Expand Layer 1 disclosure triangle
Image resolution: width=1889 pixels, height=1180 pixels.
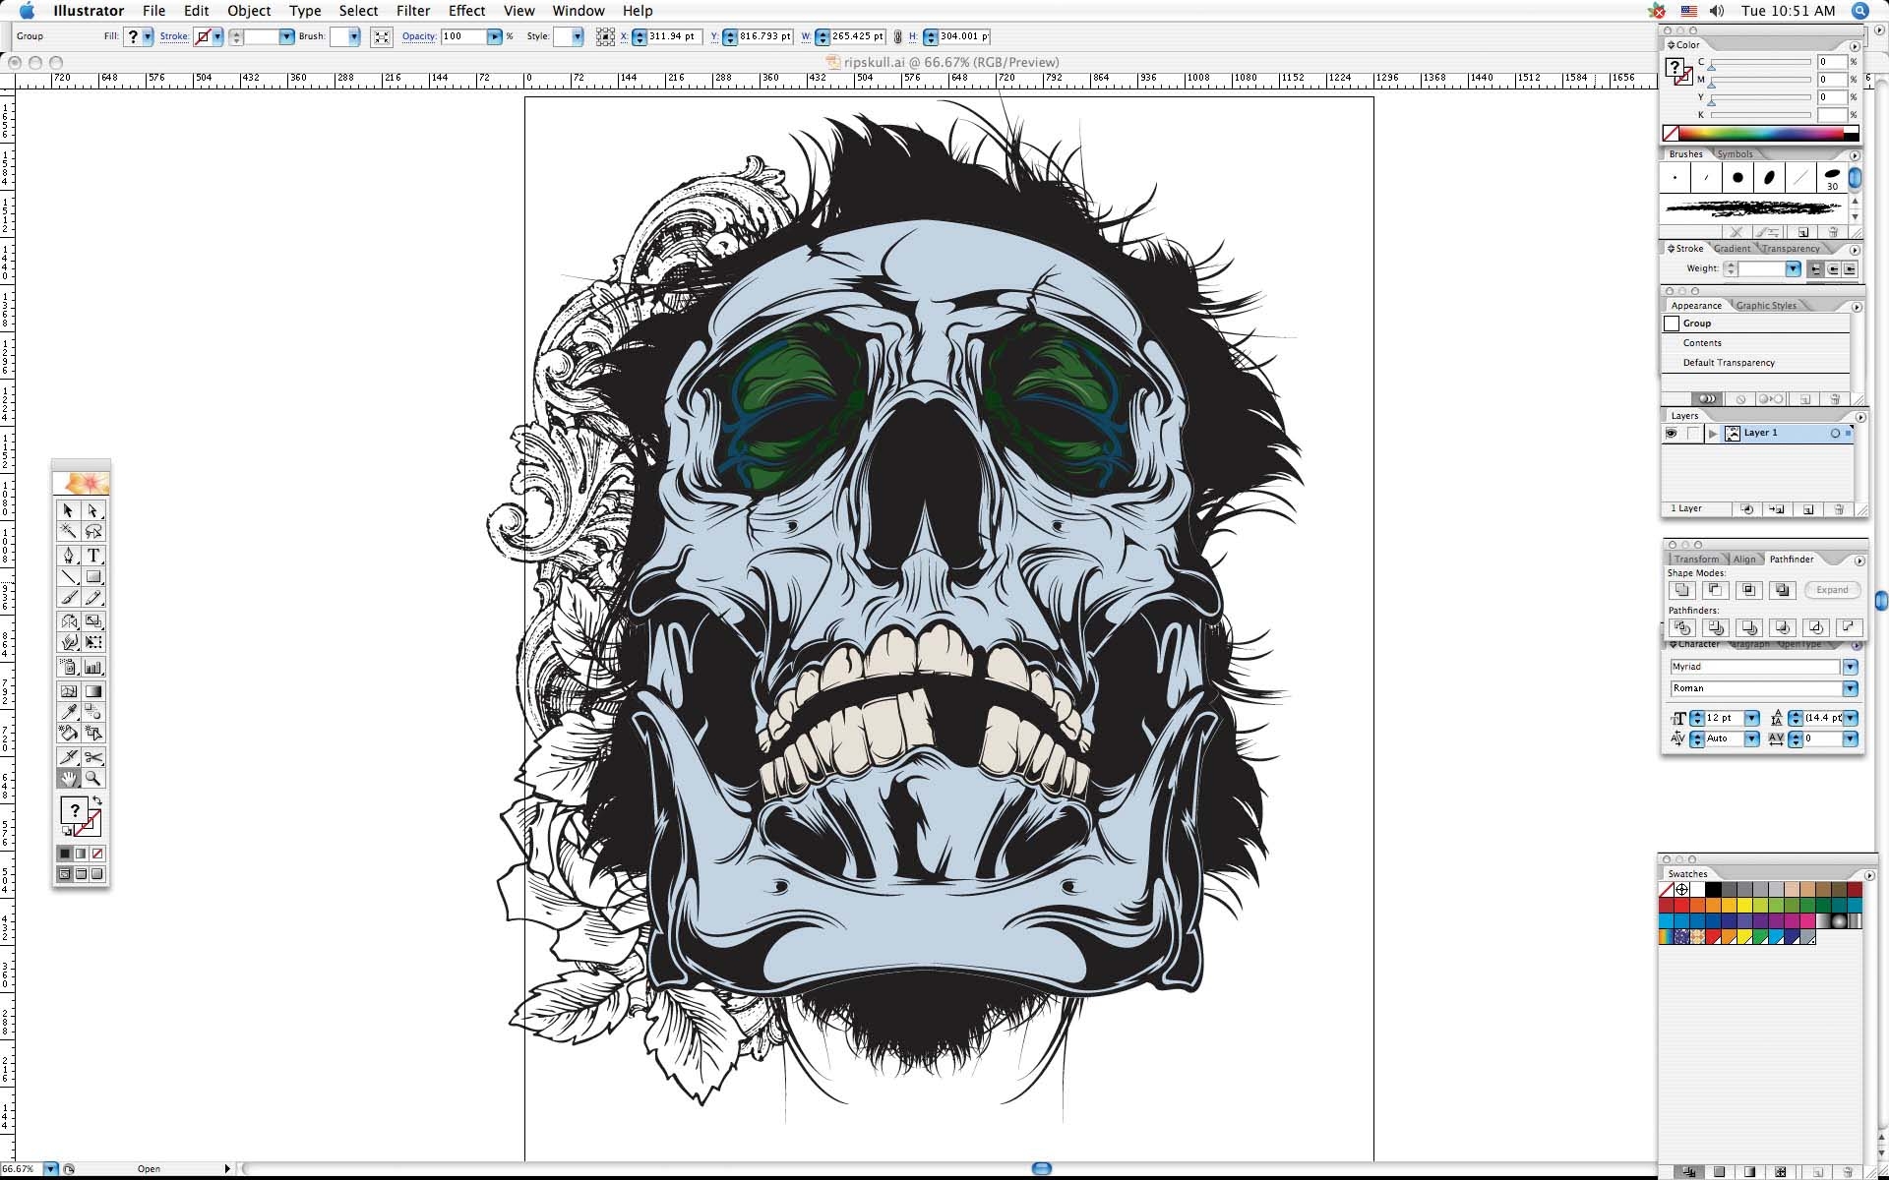[x=1713, y=434]
